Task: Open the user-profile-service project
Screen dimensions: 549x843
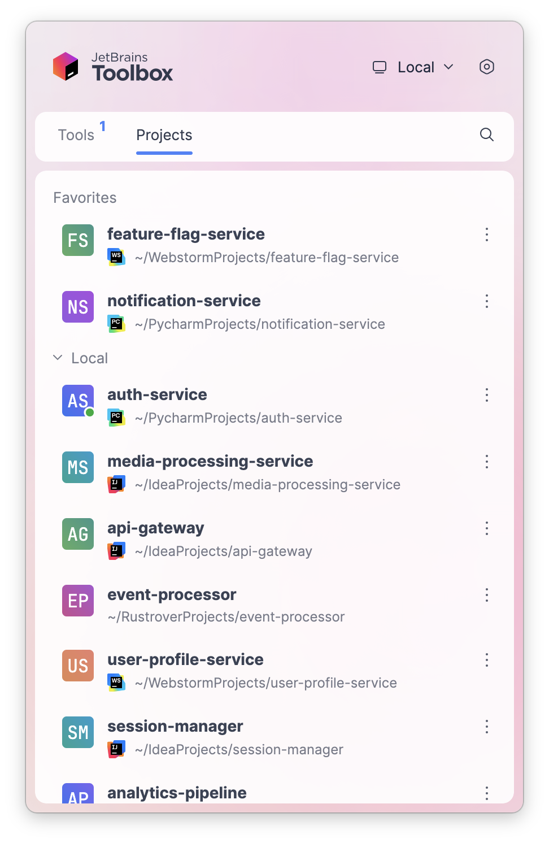Action: [x=274, y=671]
